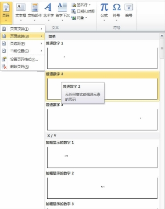The image size is (165, 209).
Task: Open the 页码 page number button
Action: point(6,12)
